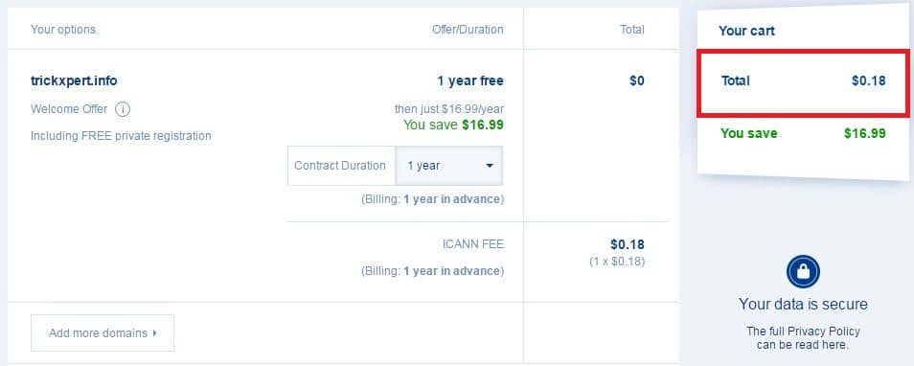Click the dropdown arrow next to 1 year
Image resolution: width=914 pixels, height=366 pixels.
coord(490,166)
